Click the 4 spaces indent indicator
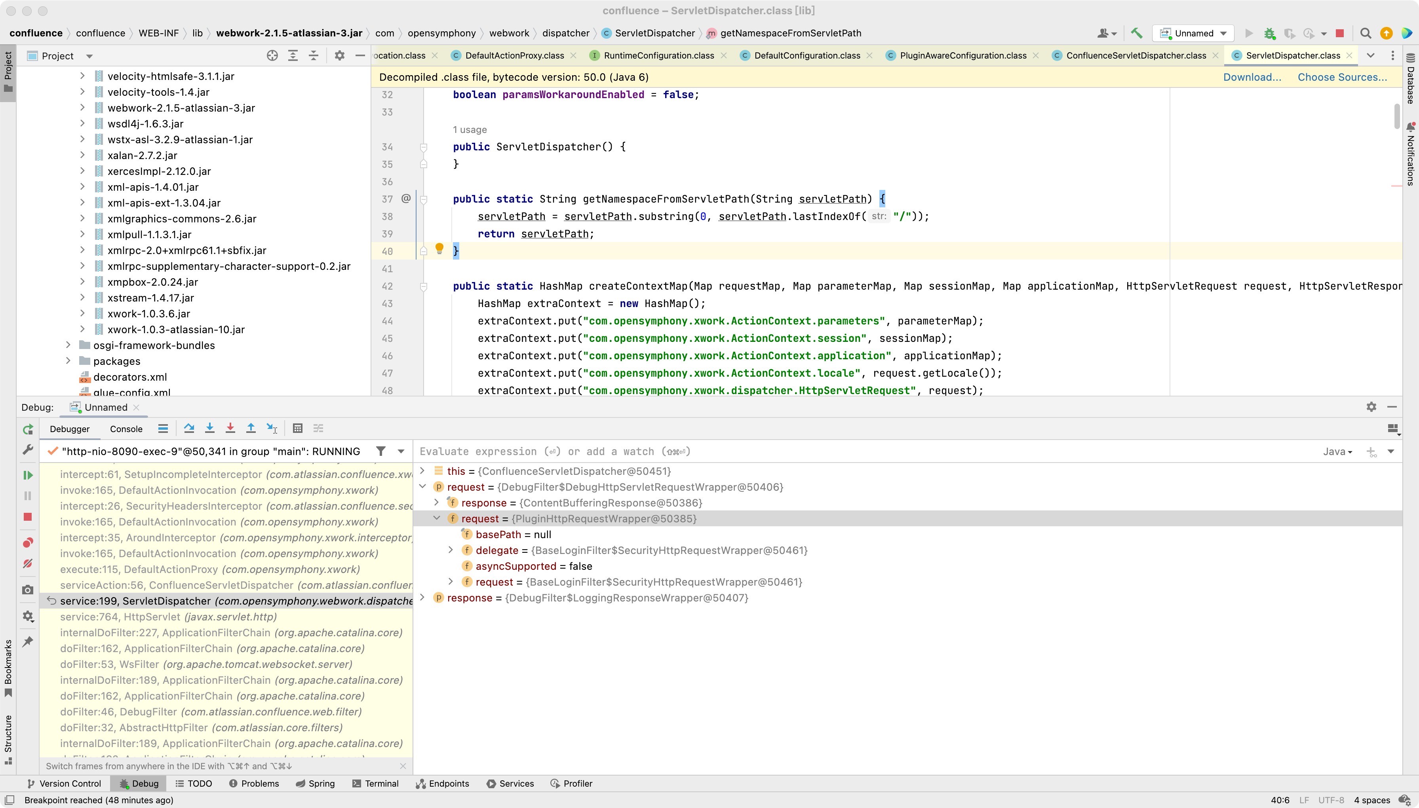Viewport: 1419px width, 808px height. (x=1371, y=800)
